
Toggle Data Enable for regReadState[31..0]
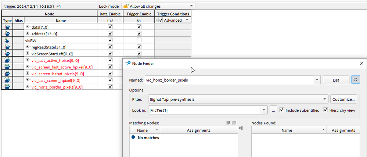pyautogui.click(x=110, y=47)
